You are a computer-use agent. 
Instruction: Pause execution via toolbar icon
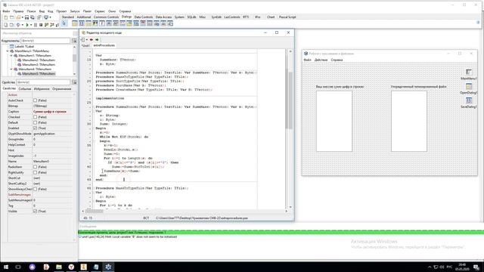(x=36, y=25)
